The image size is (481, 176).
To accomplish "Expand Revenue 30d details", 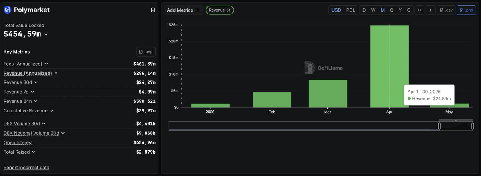I will tap(36, 82).
